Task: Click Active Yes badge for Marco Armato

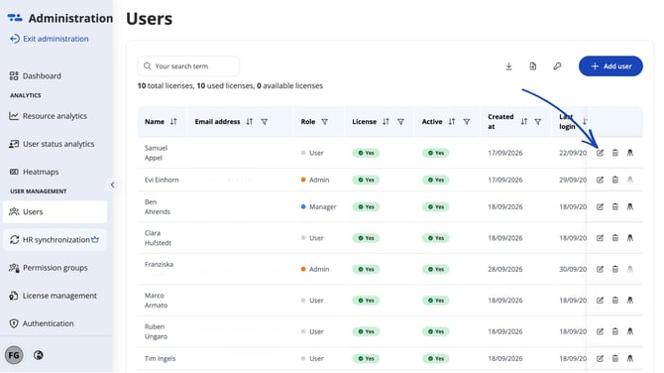Action: pos(436,301)
